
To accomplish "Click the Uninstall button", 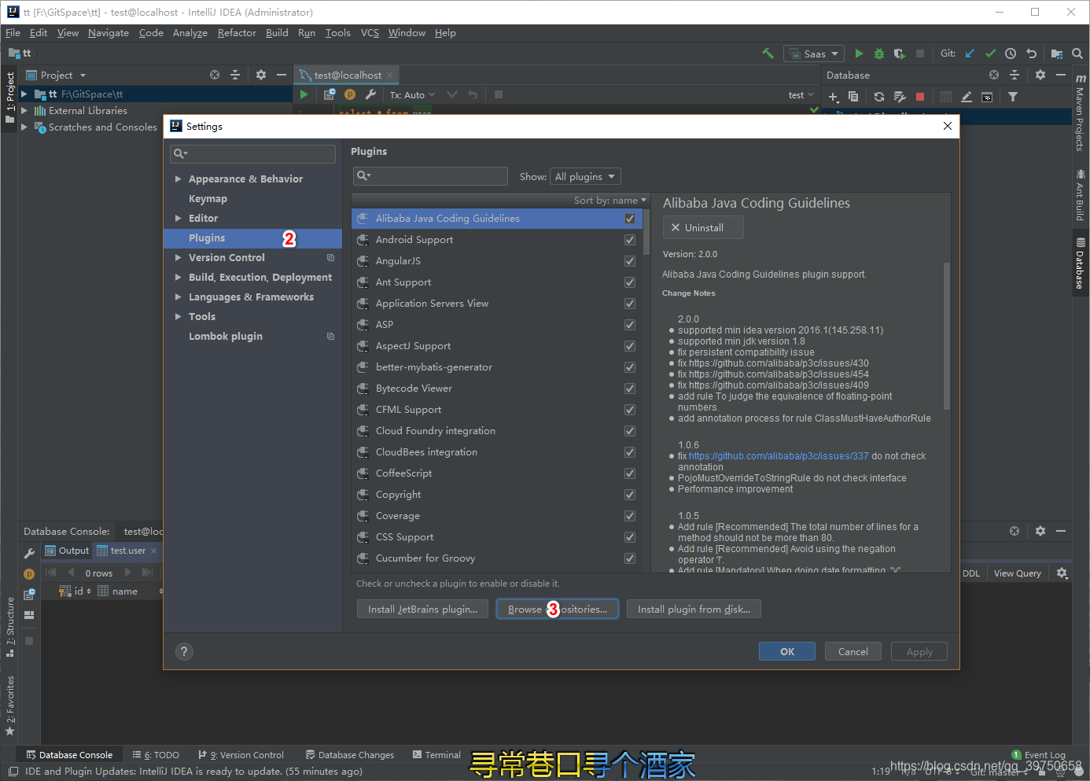I will coord(703,227).
